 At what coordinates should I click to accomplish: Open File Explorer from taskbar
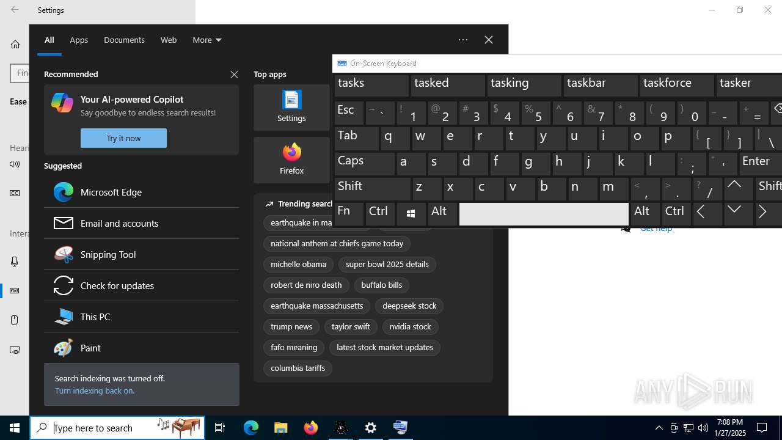(281, 428)
